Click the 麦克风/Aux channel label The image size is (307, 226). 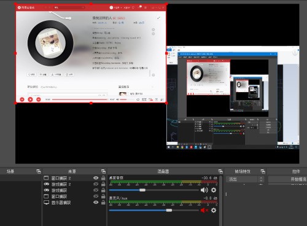(x=118, y=198)
